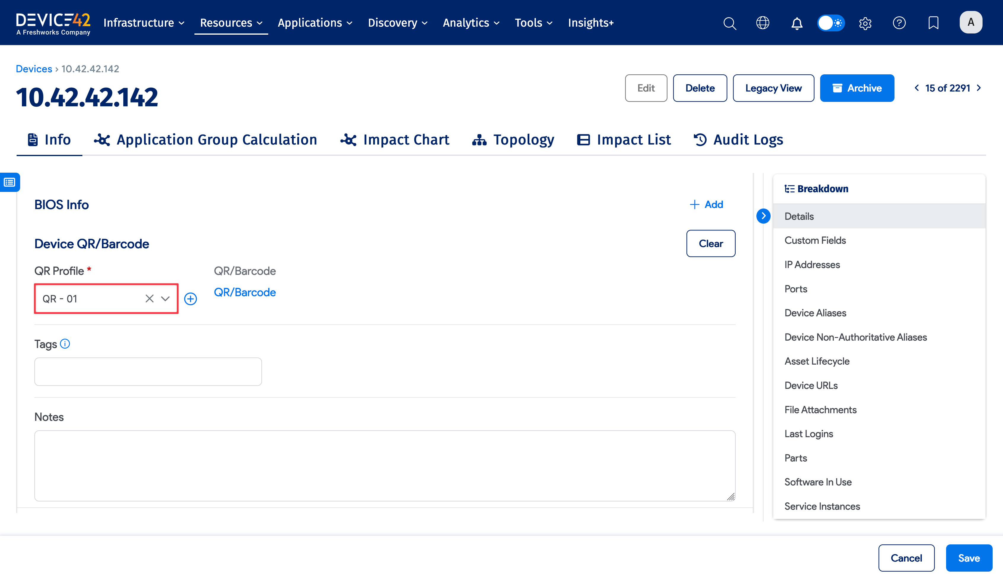Click the Archive button
The width and height of the screenshot is (1003, 574).
tap(857, 88)
